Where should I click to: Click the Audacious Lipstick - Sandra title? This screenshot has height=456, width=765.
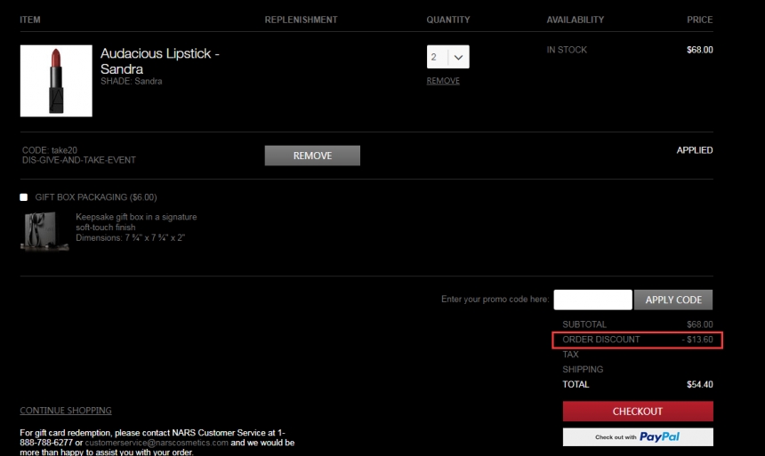(x=159, y=61)
